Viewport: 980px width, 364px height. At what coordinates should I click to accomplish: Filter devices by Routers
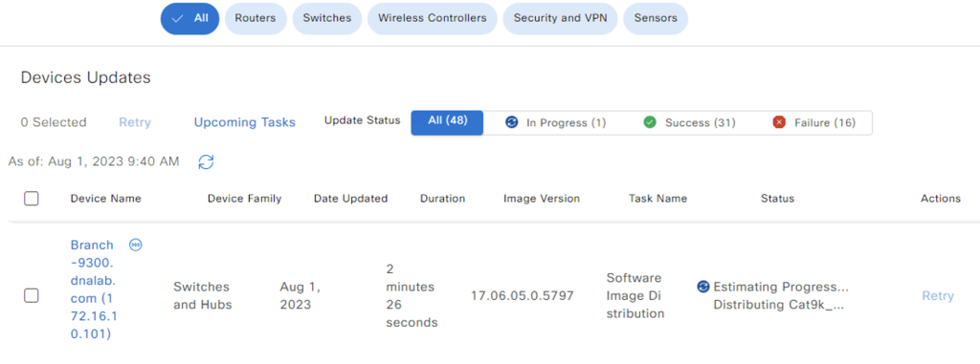(256, 19)
